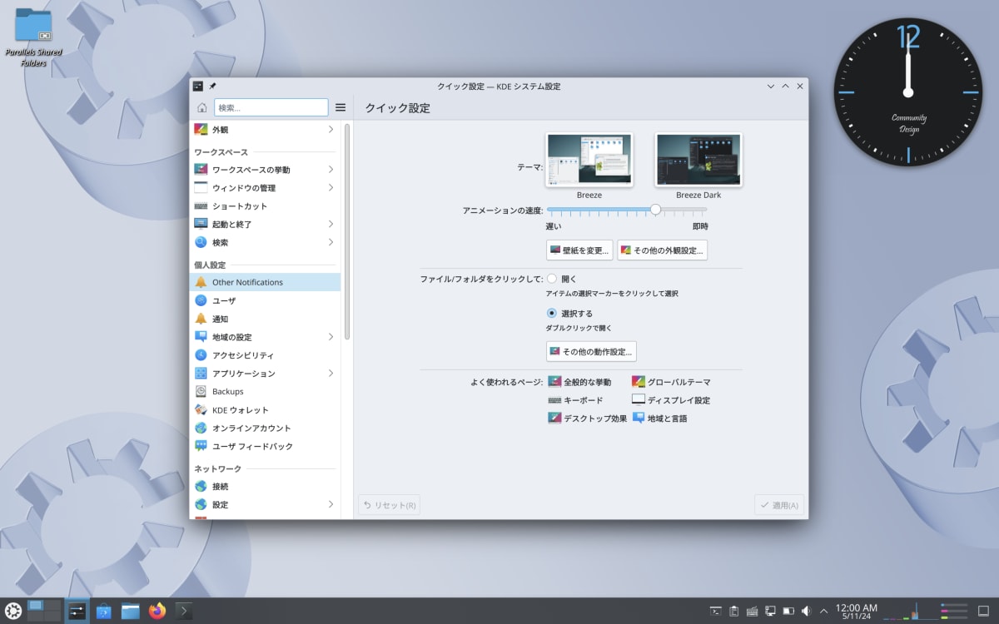Viewport: 999px width, 624px height.
Task: Click the その他の動作設定... button
Action: click(x=591, y=352)
